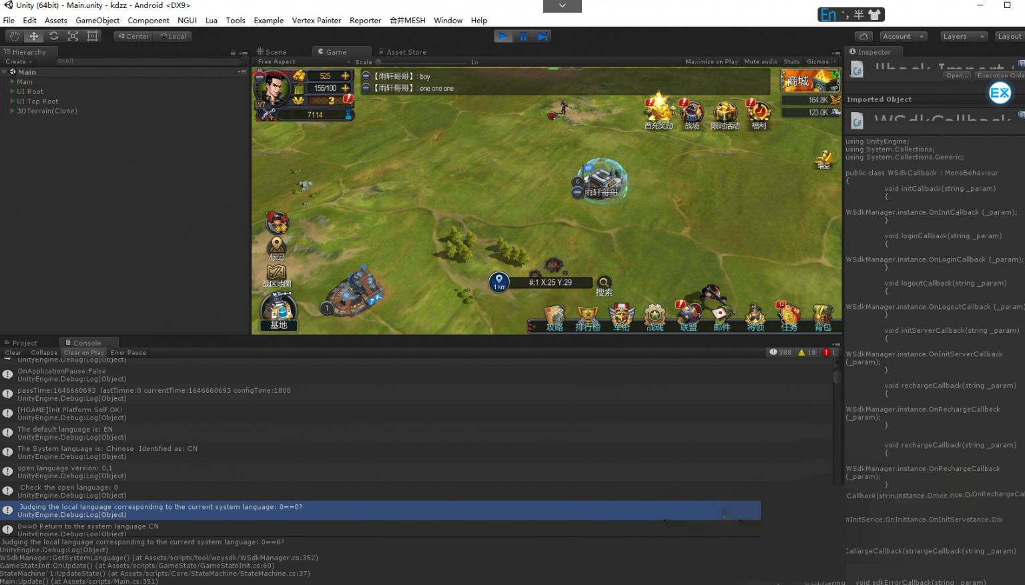Select the Move tool
The image size is (1025, 585).
point(33,36)
